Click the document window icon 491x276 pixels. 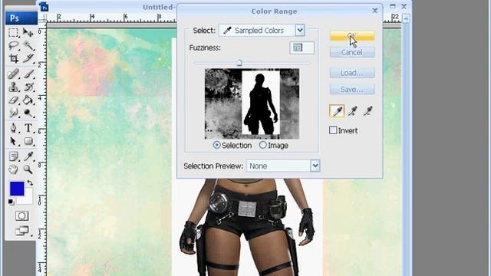coord(44,7)
